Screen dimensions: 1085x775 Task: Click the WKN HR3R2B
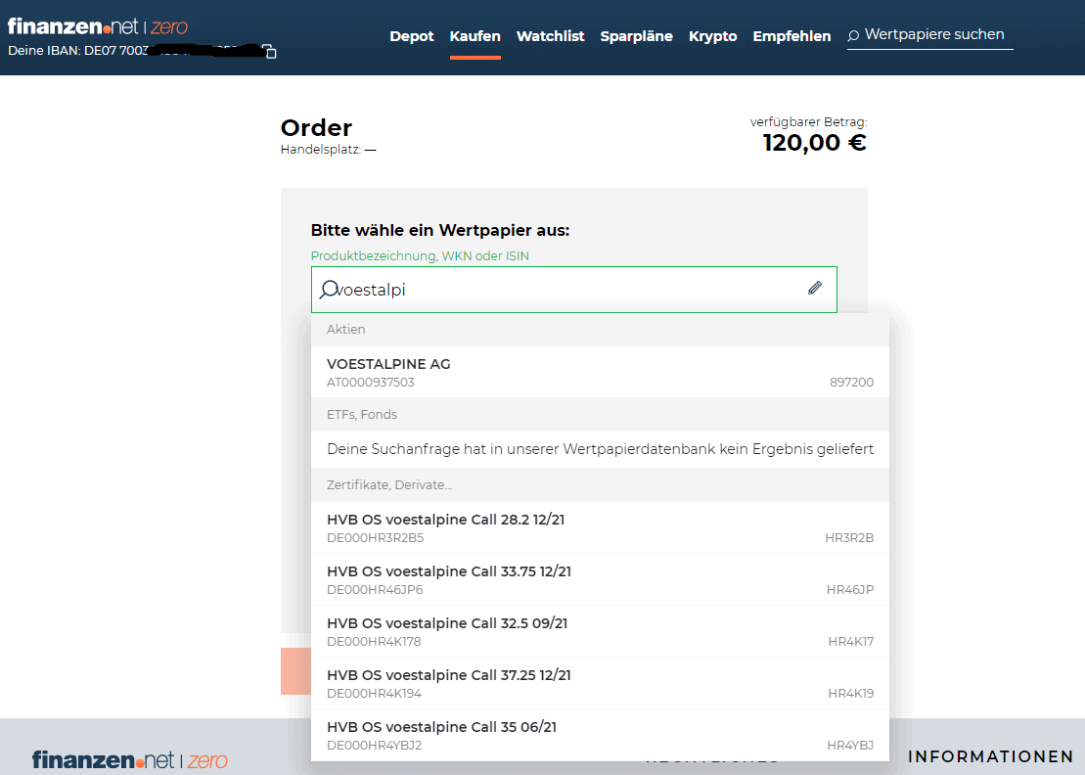(x=849, y=537)
